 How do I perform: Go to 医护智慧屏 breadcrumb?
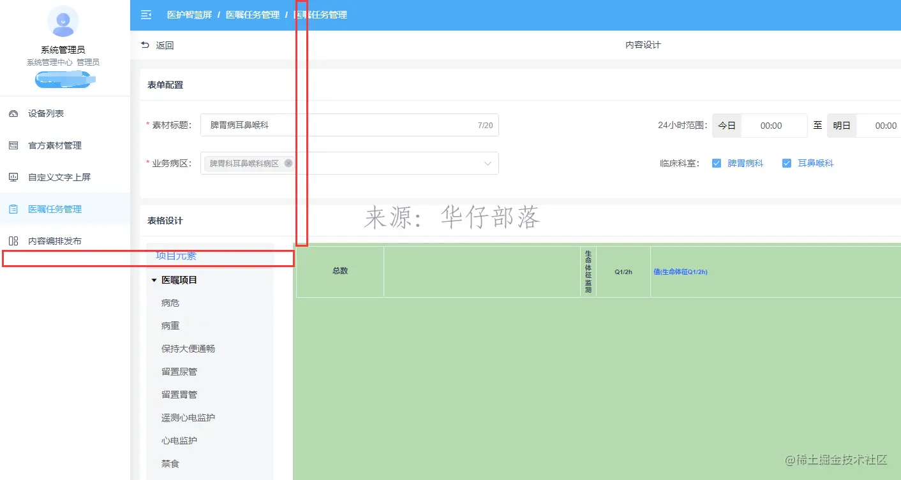coord(190,15)
